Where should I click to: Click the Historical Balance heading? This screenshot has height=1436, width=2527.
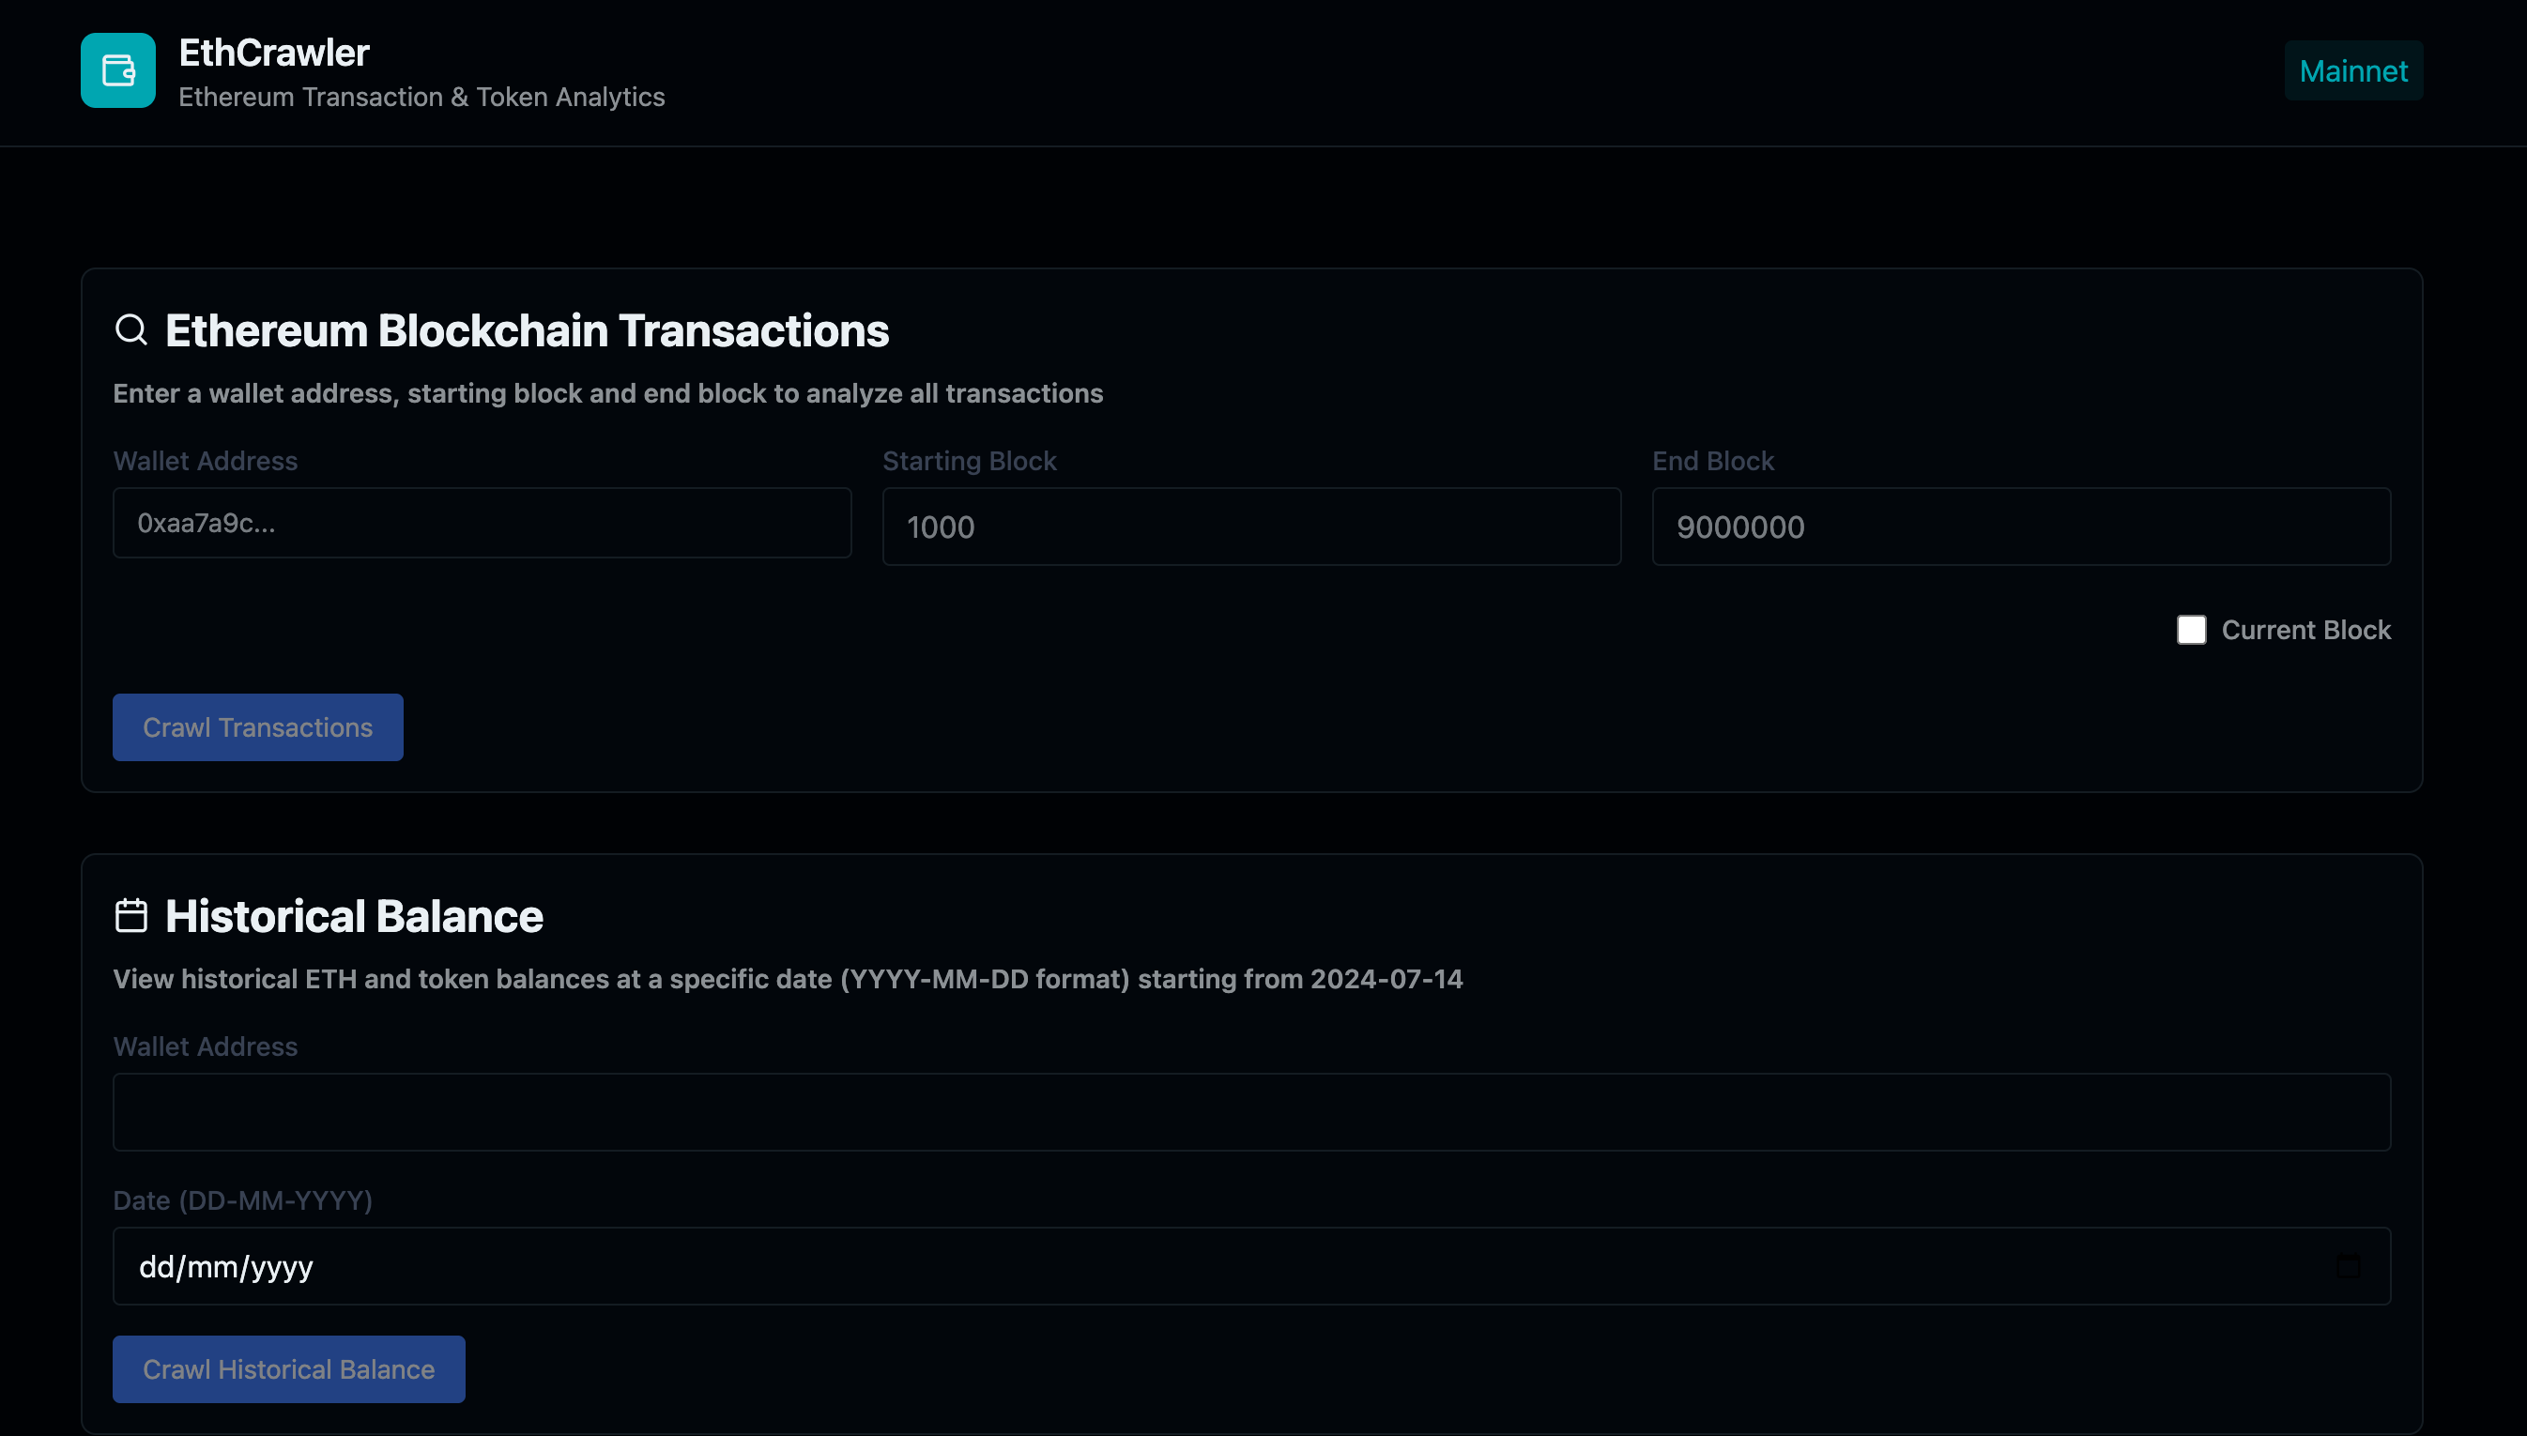[x=354, y=915]
